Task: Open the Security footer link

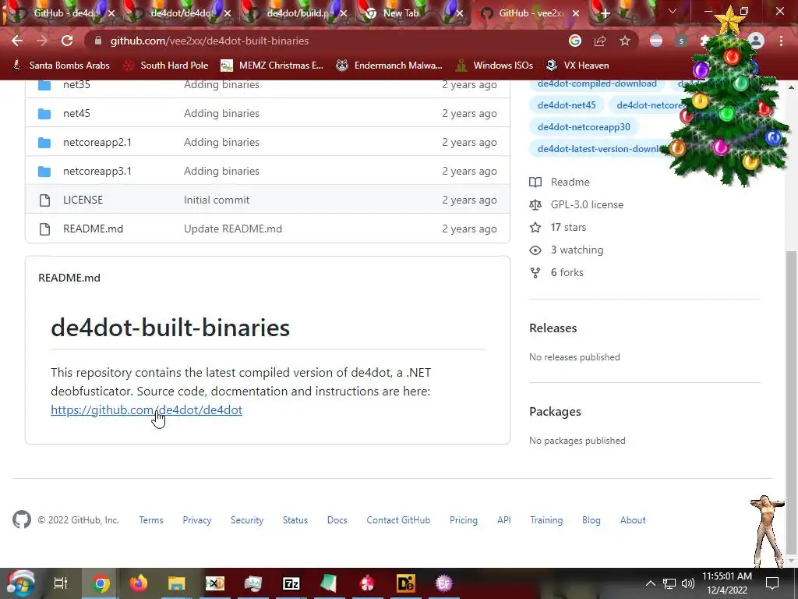Action: click(247, 520)
